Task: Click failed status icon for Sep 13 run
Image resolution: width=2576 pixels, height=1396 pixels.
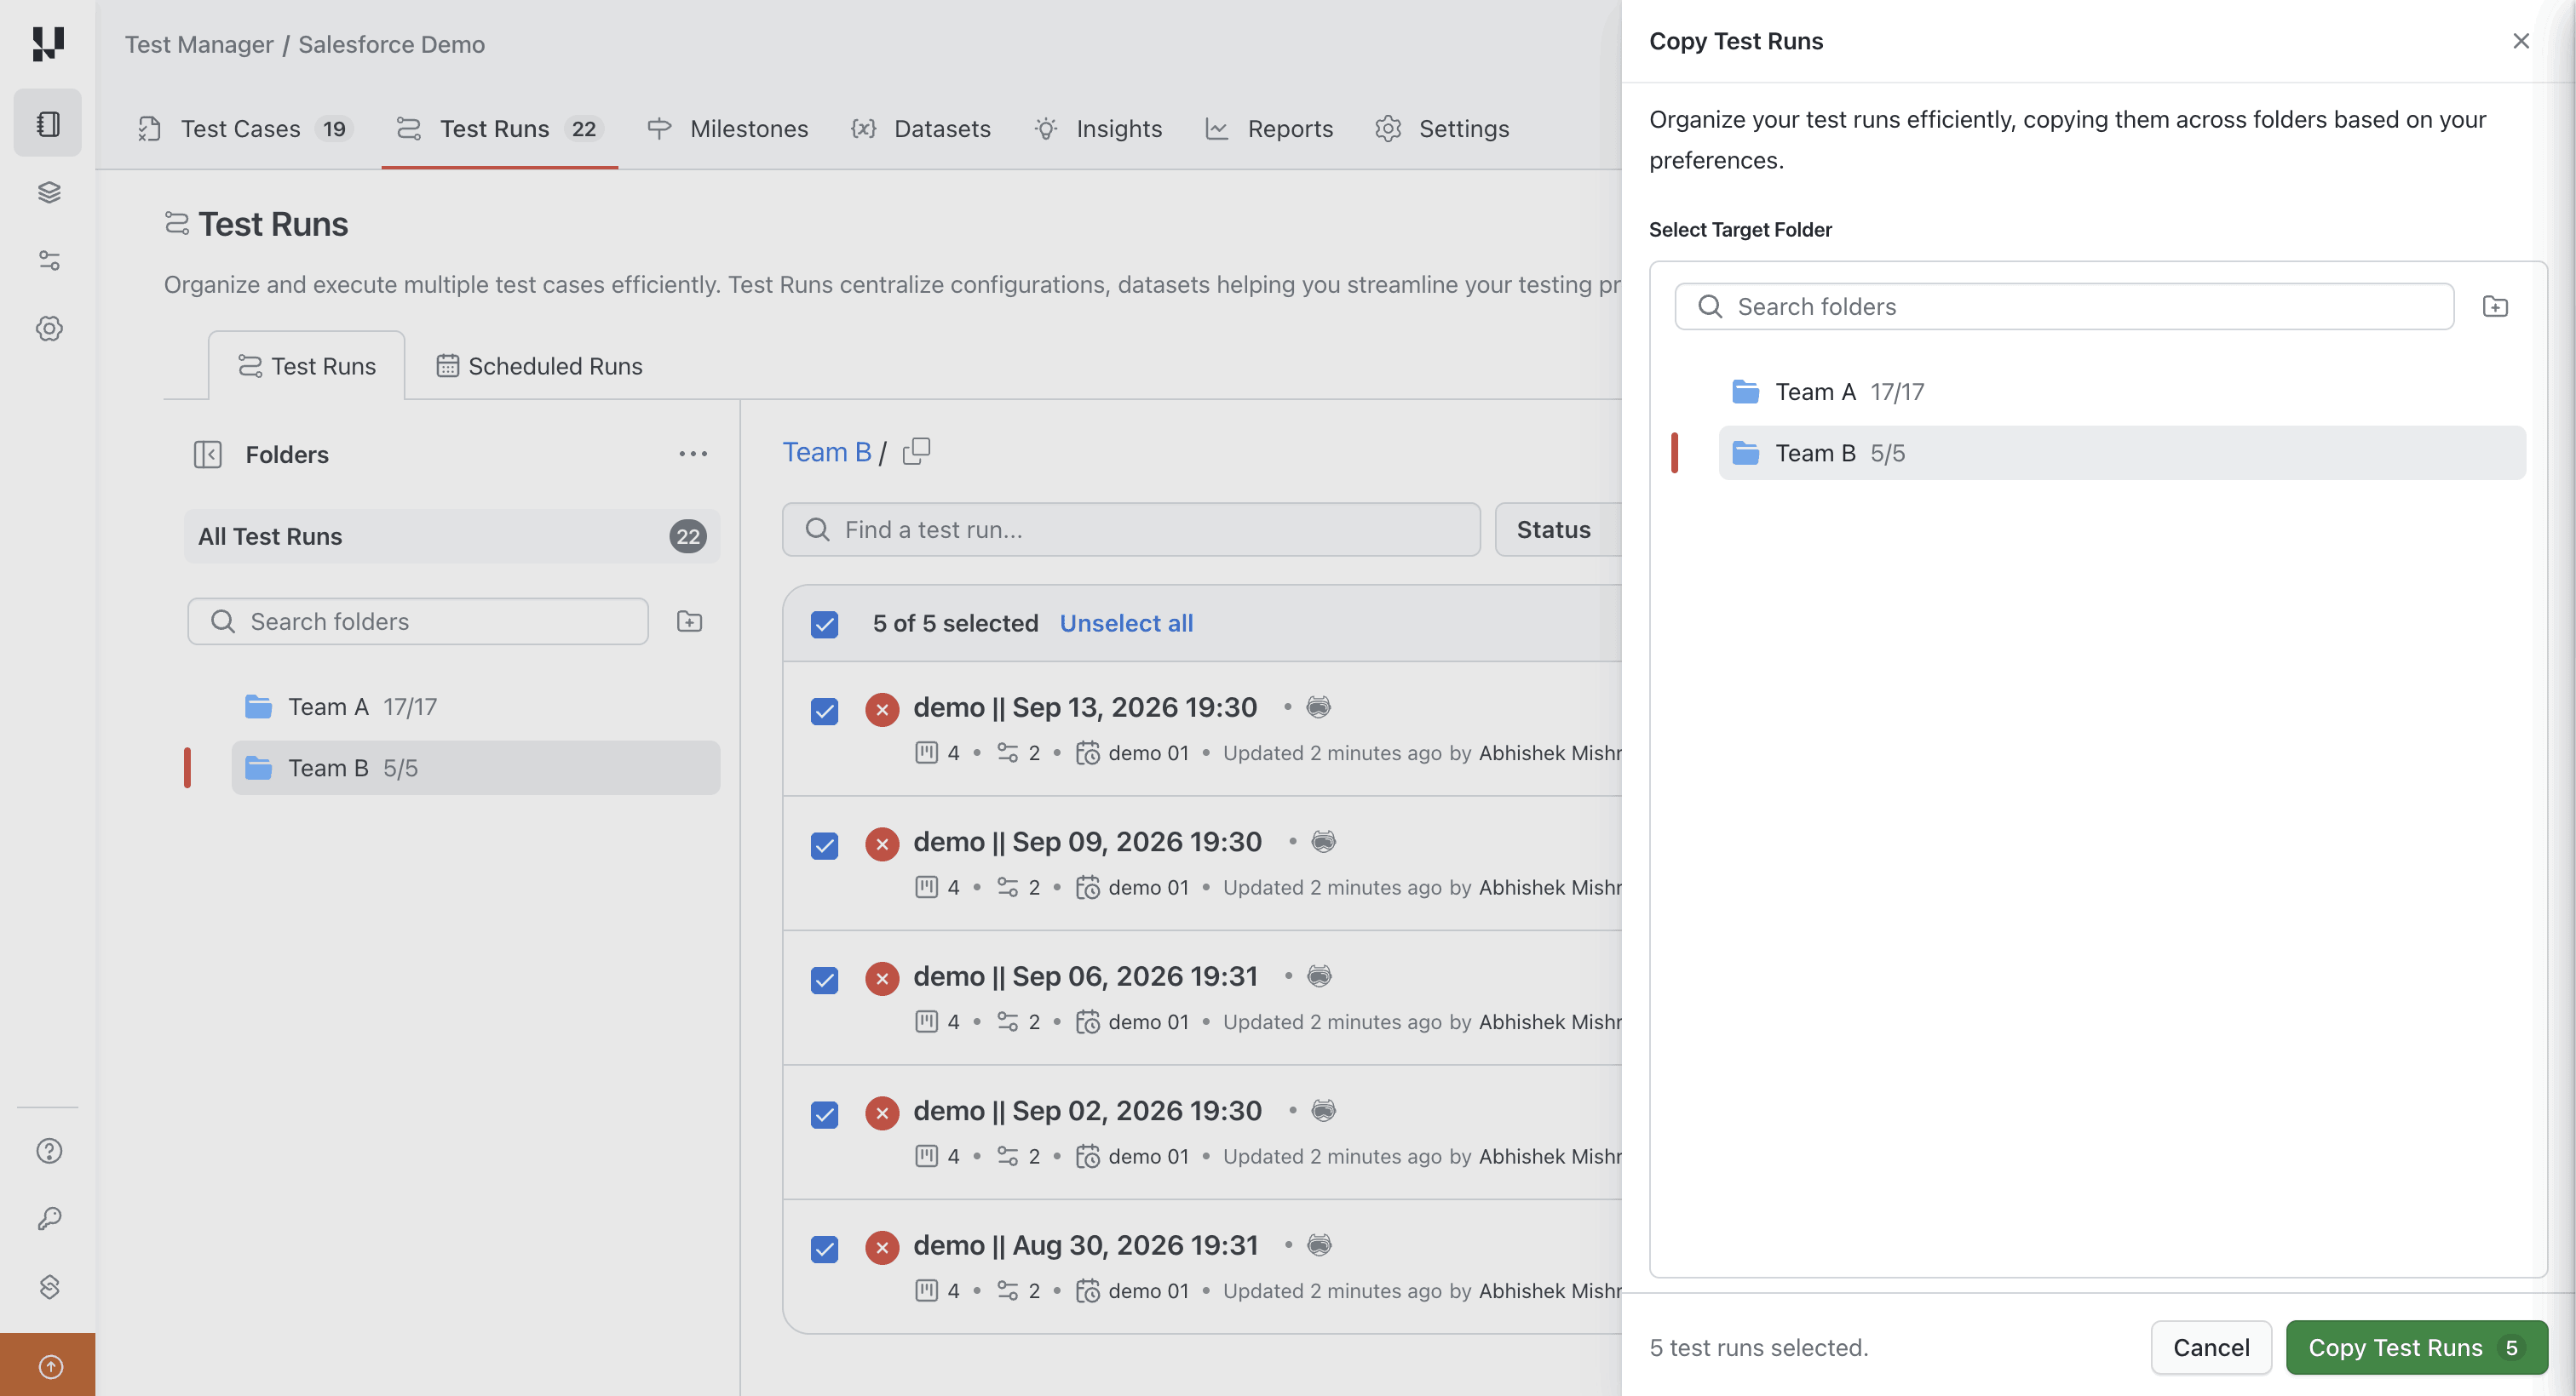Action: [x=882, y=710]
